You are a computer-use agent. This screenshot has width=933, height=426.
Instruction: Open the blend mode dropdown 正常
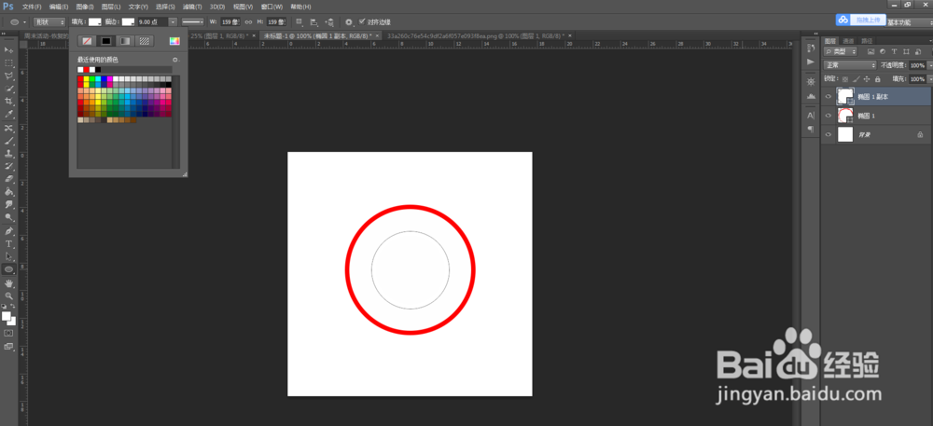[x=850, y=65]
